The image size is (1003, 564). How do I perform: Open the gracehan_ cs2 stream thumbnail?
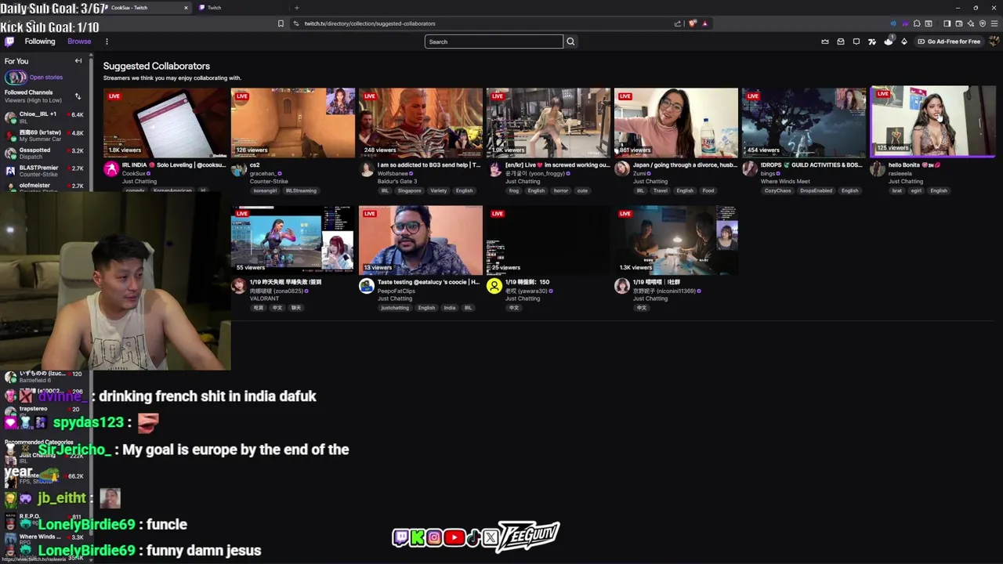(293, 123)
